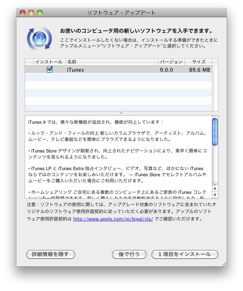Minimize the window with yellow button

31,13
